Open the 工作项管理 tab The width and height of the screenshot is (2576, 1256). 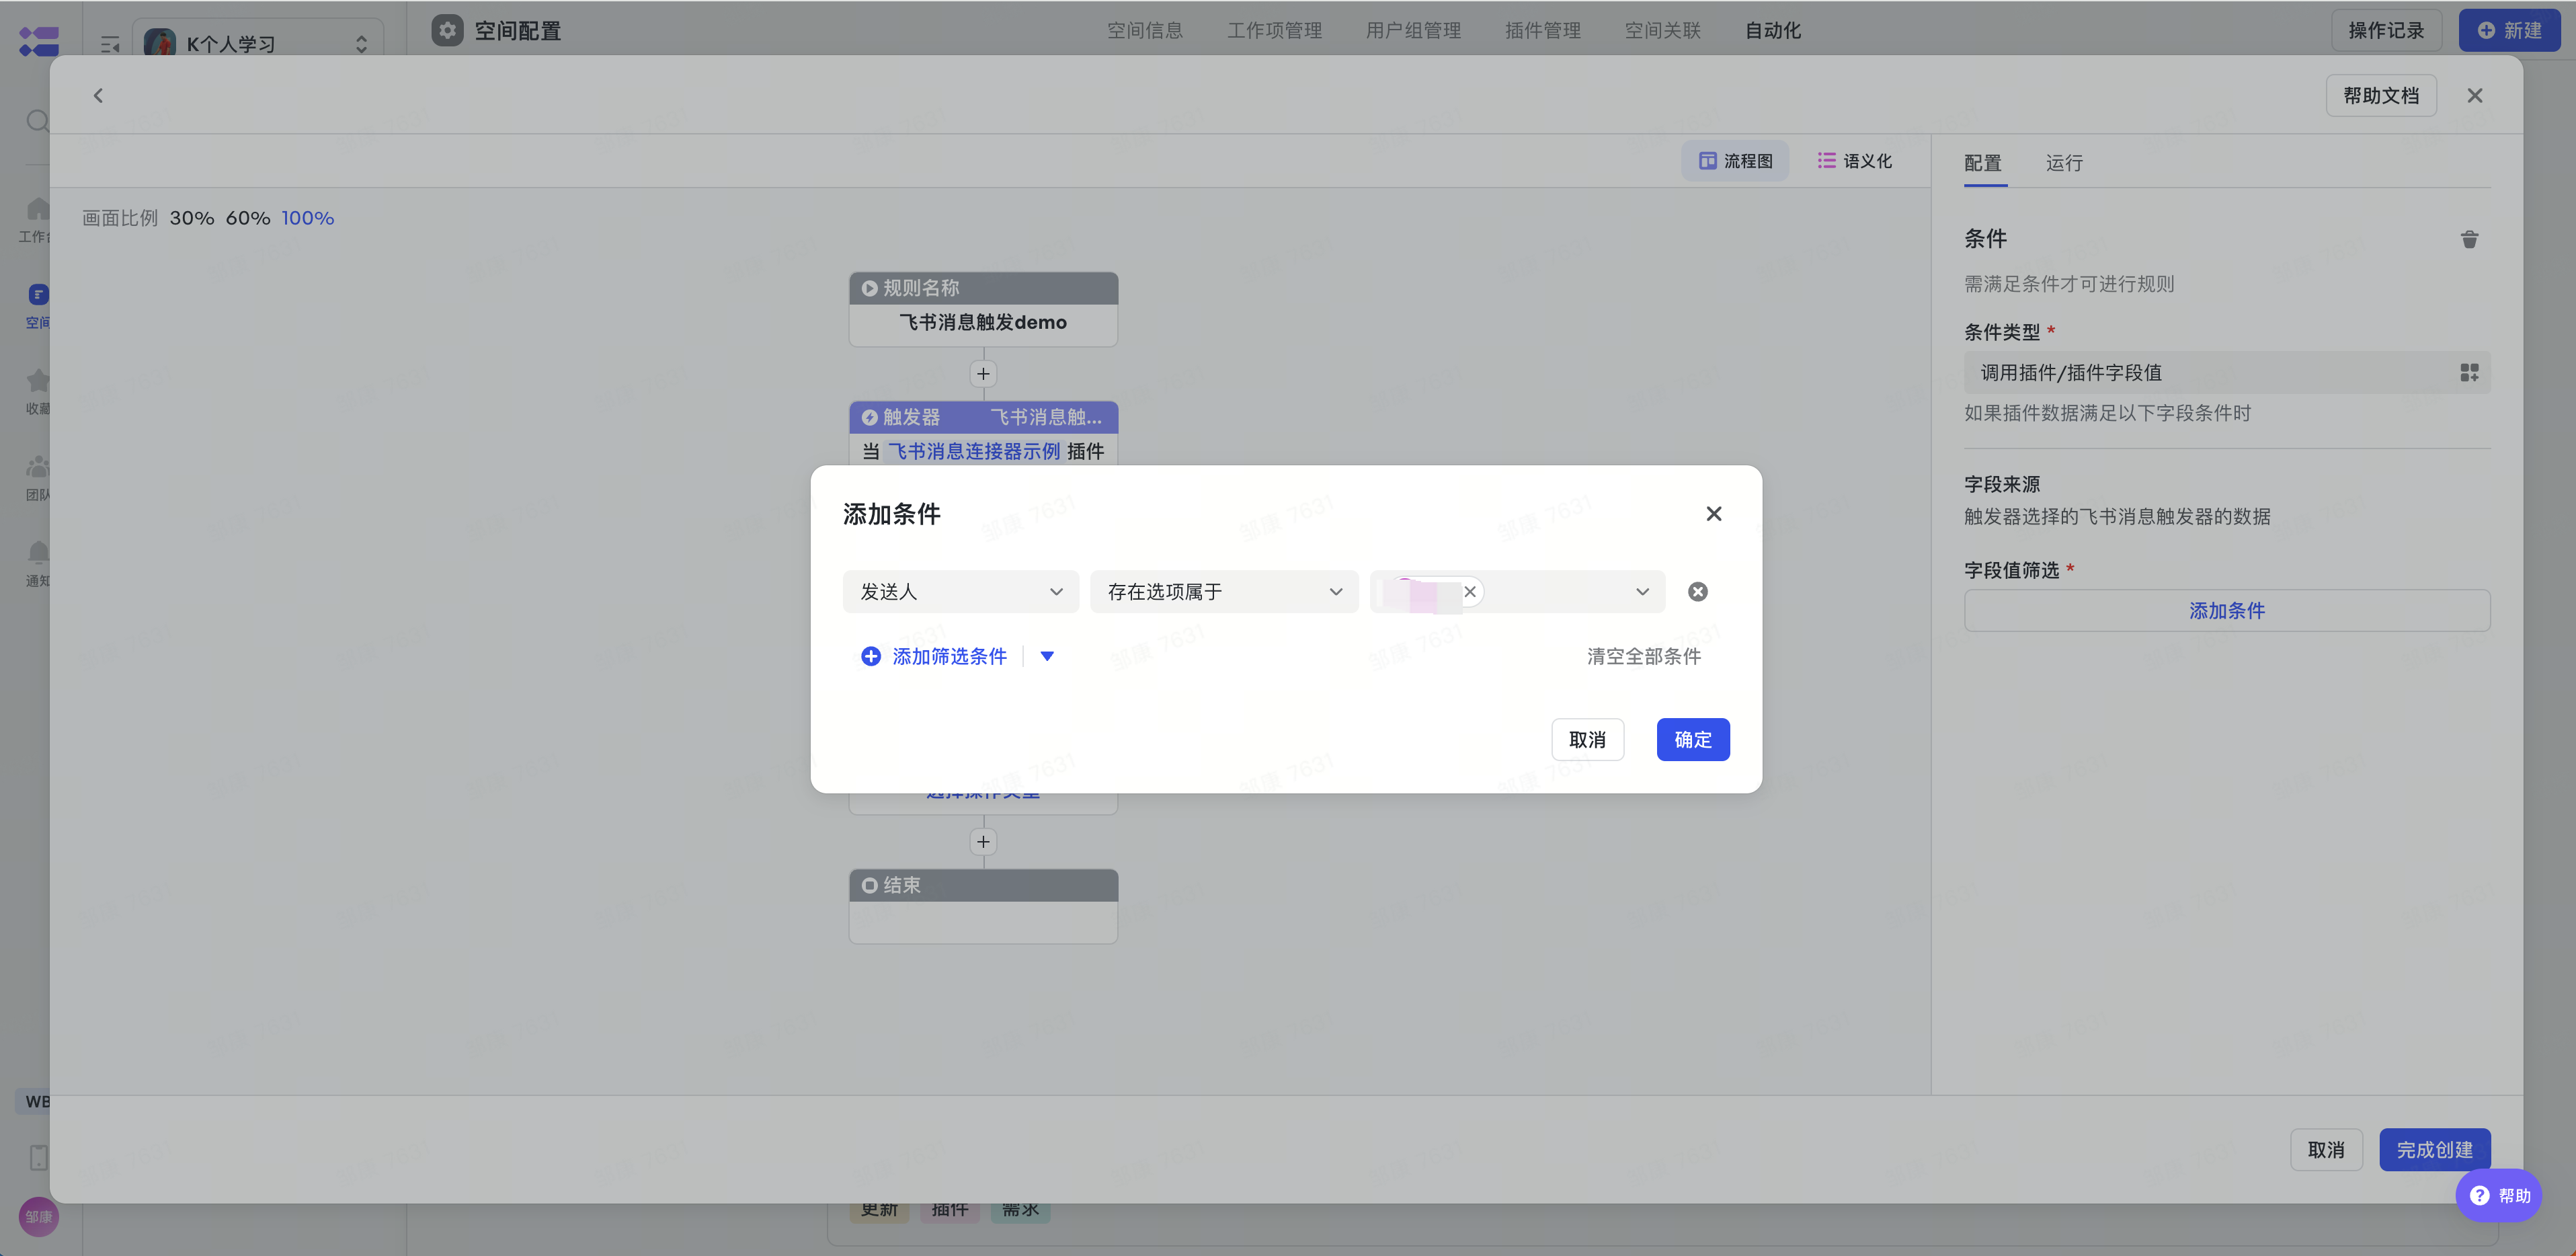pos(1275,30)
